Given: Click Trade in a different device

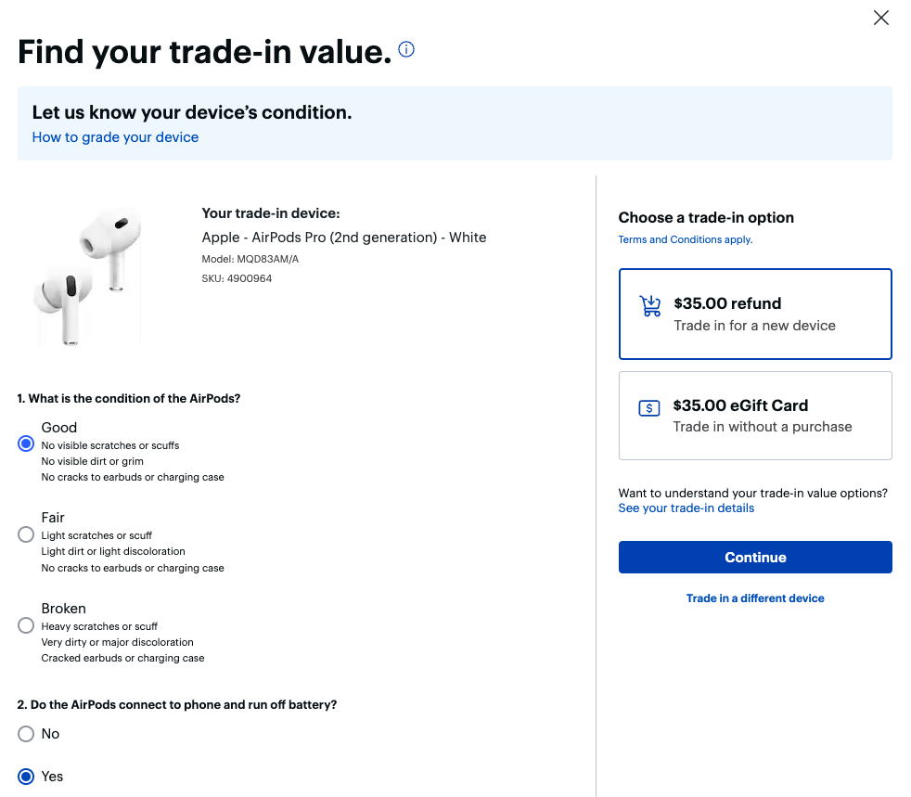Looking at the screenshot, I should coord(755,598).
